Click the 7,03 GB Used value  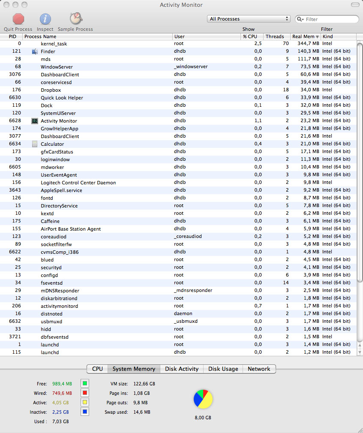tap(60, 421)
